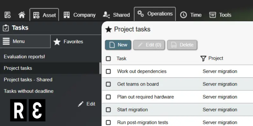Open the Tools tab
This screenshot has height=126, width=253.
(220, 15)
